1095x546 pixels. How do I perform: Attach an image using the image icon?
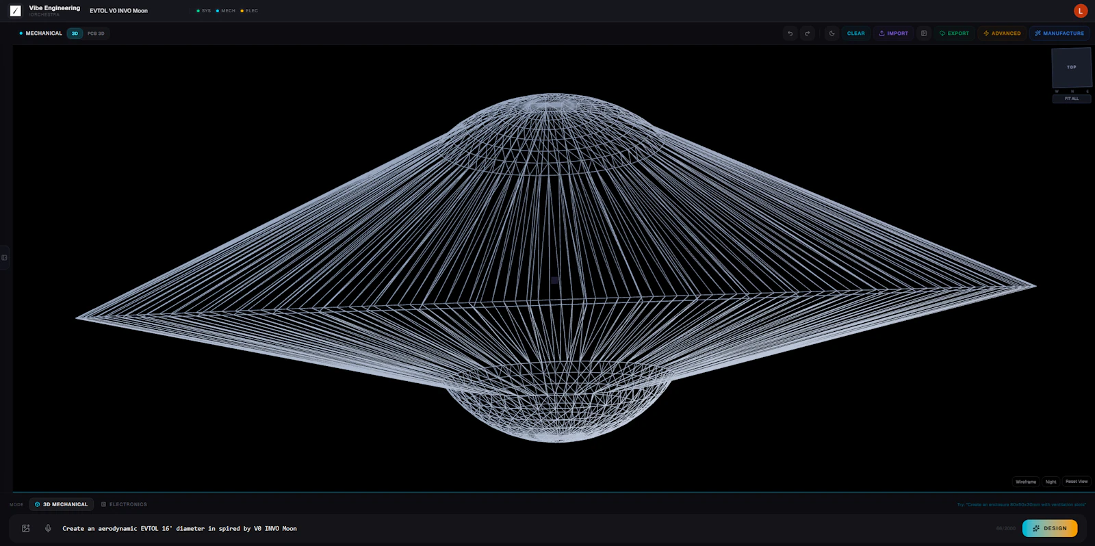26,528
